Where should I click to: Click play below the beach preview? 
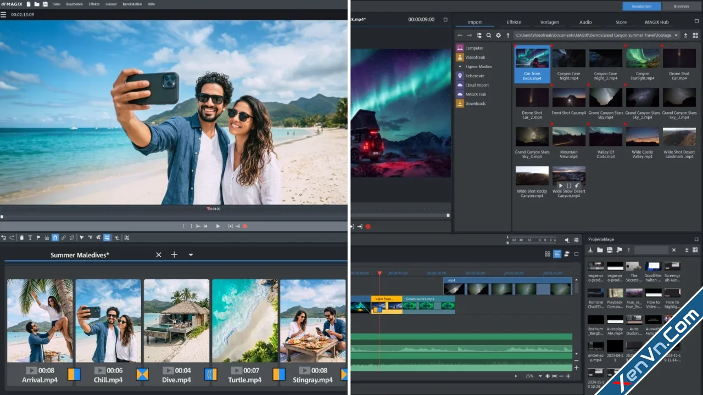pos(218,226)
